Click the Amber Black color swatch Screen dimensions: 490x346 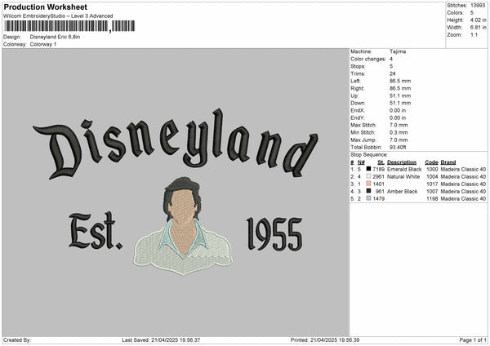(x=369, y=191)
